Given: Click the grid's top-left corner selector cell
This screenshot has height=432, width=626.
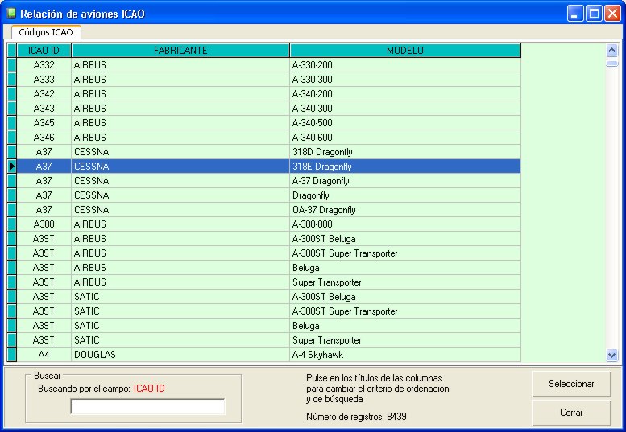Looking at the screenshot, I should tap(12, 51).
